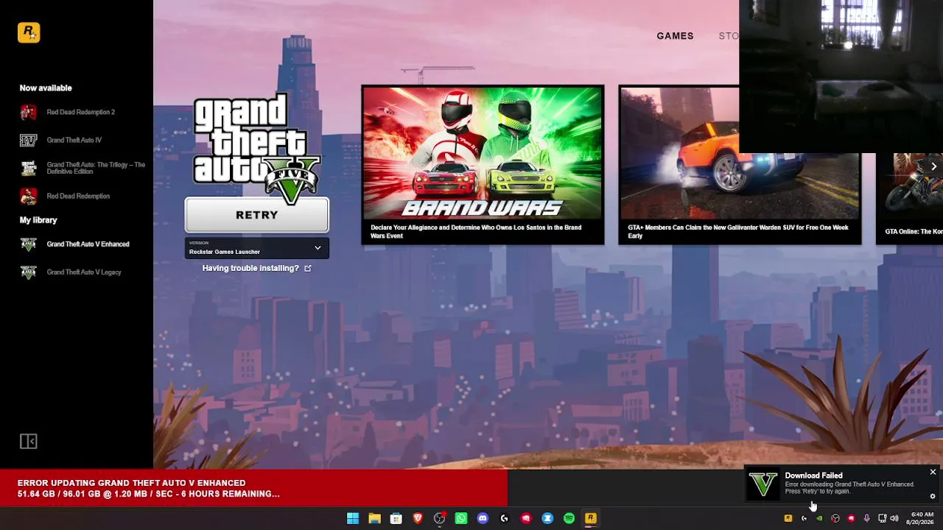Viewport: 943px width, 530px height.
Task: Collapse the left sidebar panel
Action: pos(28,441)
